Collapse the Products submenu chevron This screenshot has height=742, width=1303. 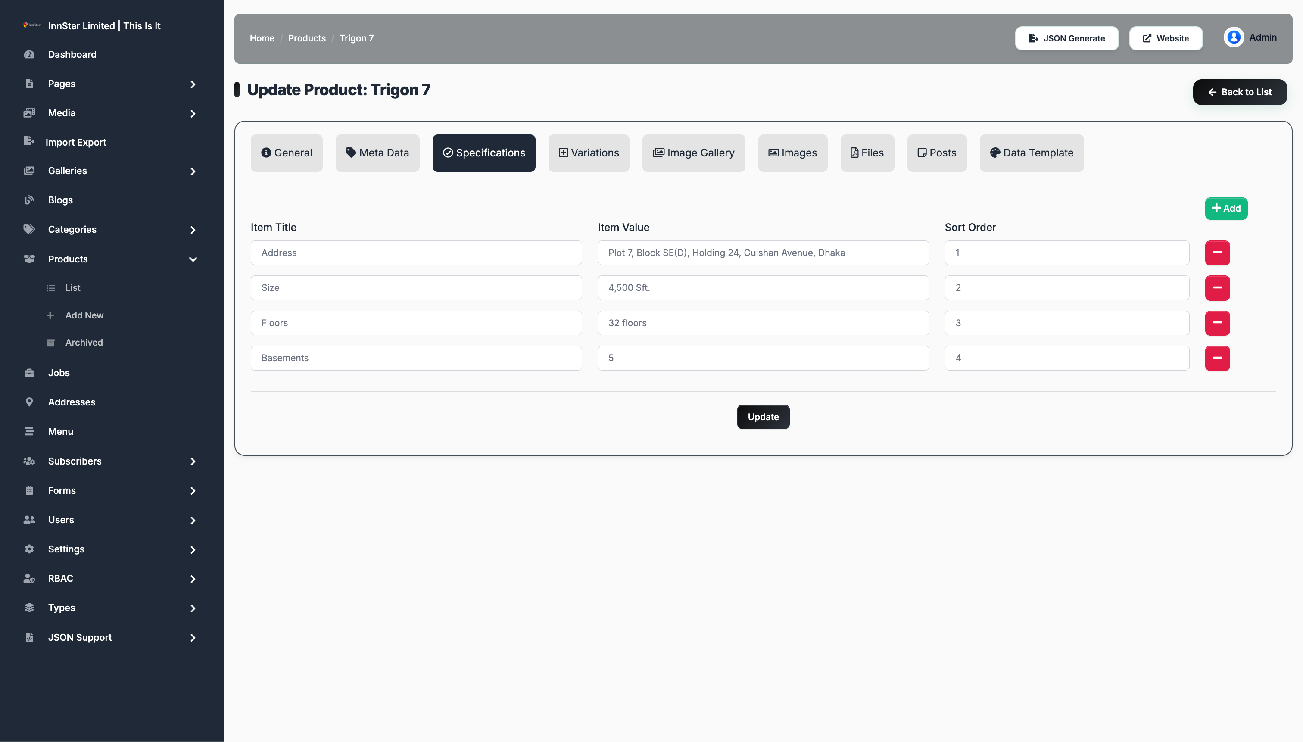point(193,259)
